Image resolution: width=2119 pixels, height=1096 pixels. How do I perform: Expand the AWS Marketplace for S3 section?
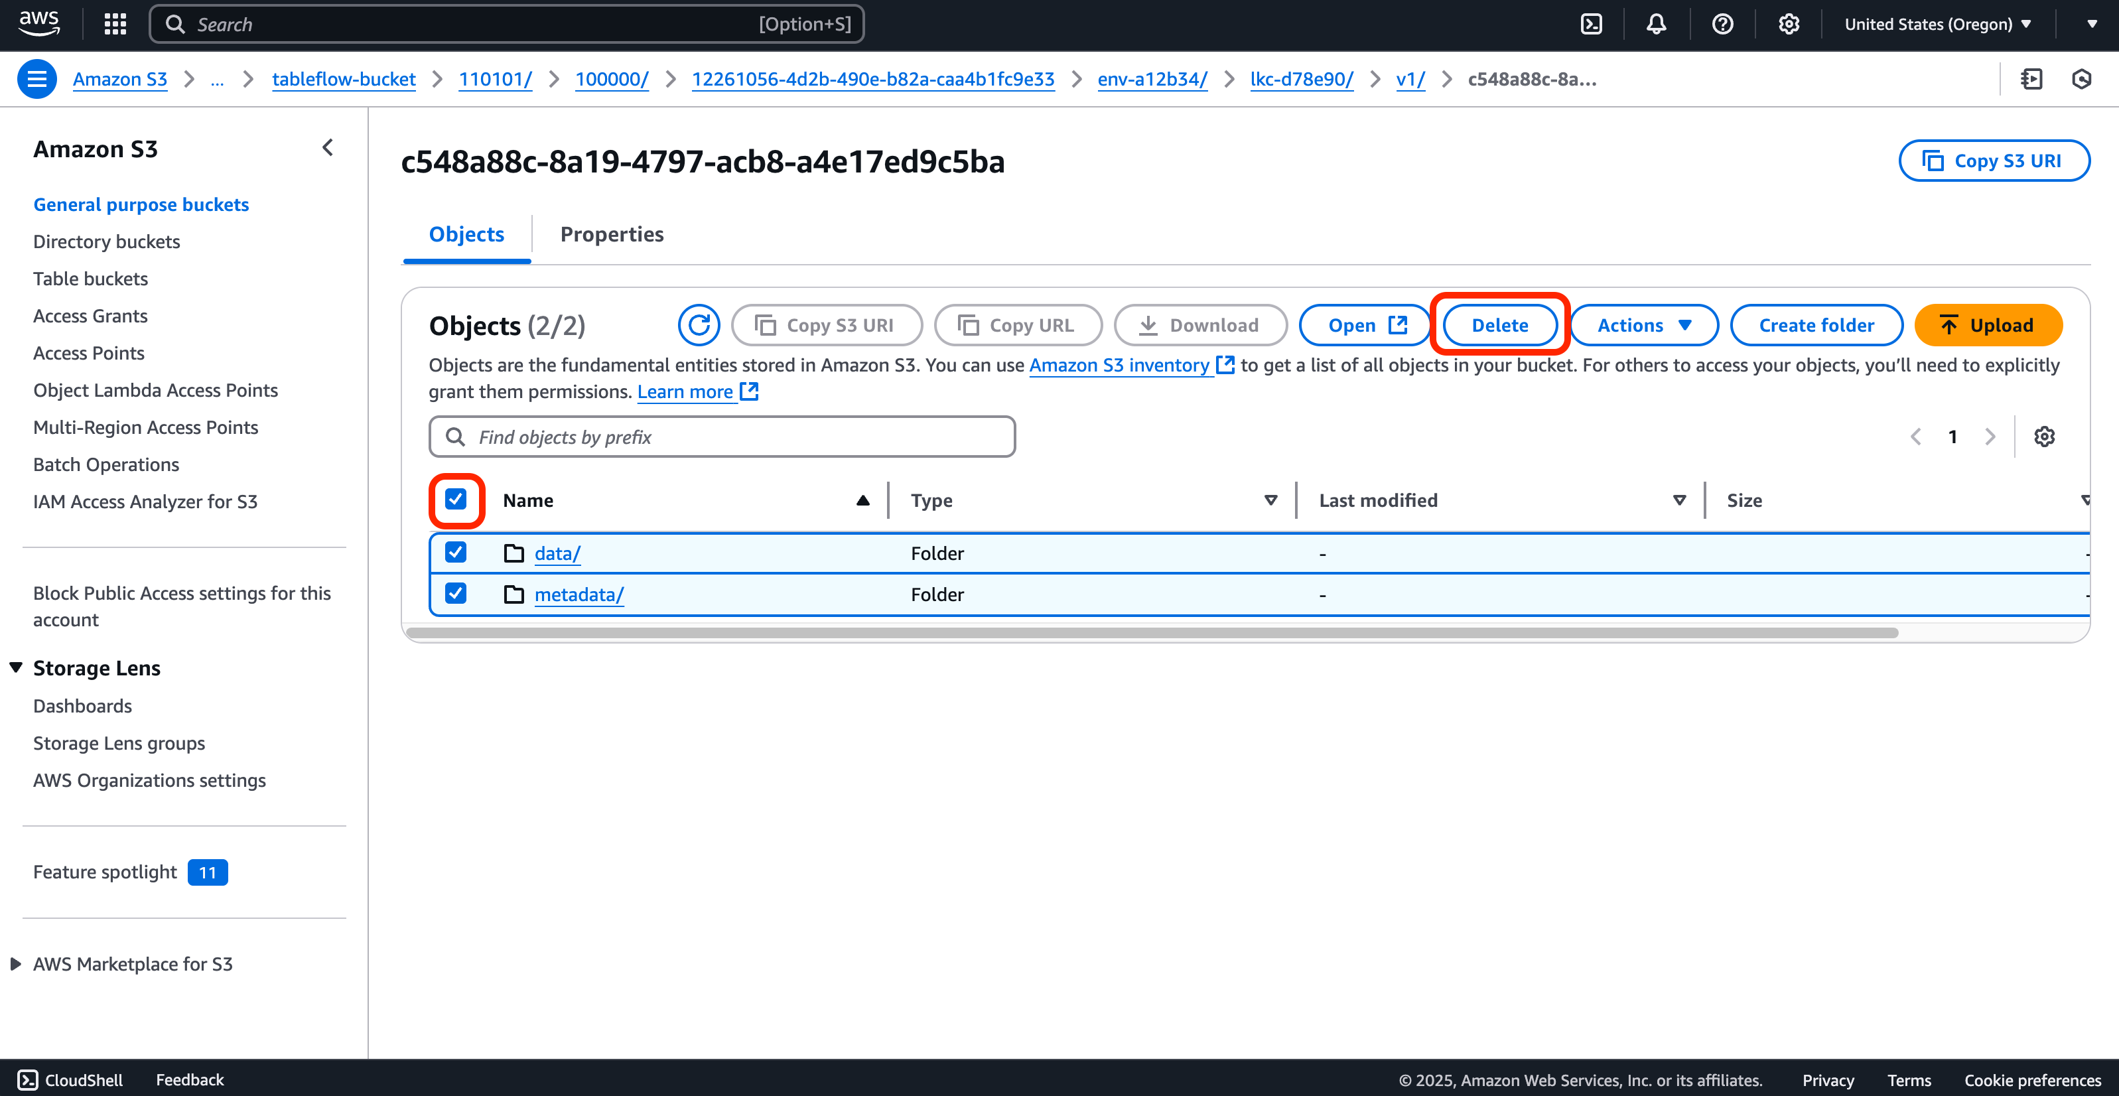(x=16, y=963)
